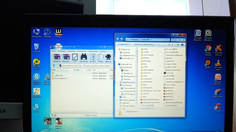Screen dimensions: 236x132
Task: Go up one folder with WinRAR's arrow
Action: pyautogui.click(x=54, y=66)
